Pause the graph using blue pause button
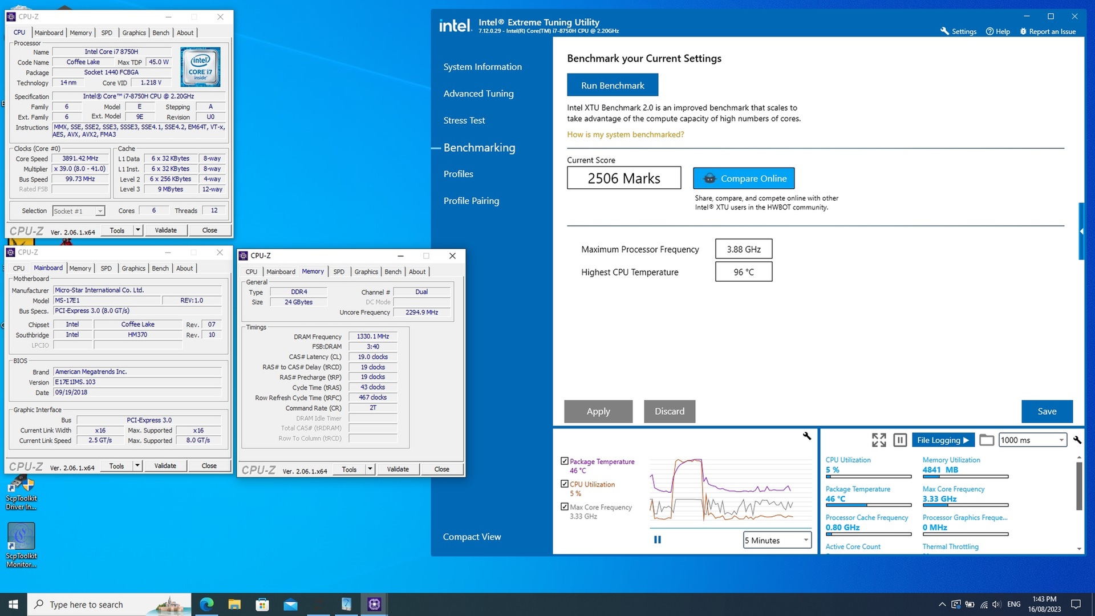1095x616 pixels. pyautogui.click(x=658, y=540)
